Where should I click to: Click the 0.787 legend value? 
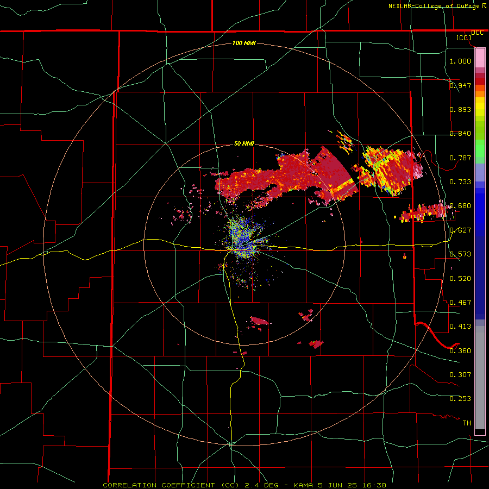pos(460,158)
